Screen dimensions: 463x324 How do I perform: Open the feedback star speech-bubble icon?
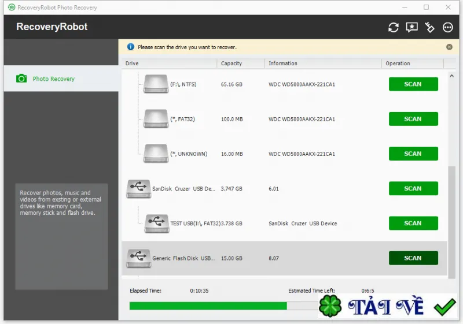(x=411, y=27)
